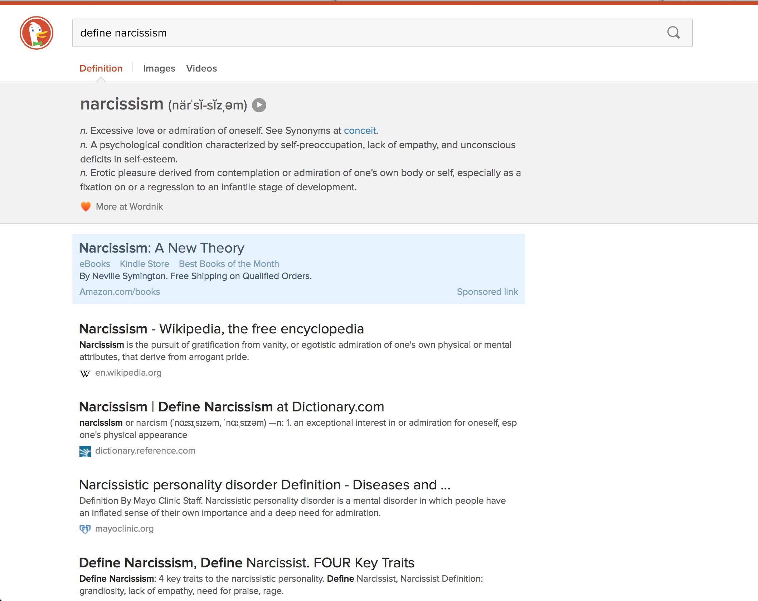This screenshot has height=601, width=758.
Task: Play the narcissism pronunciation audio
Action: pyautogui.click(x=259, y=105)
